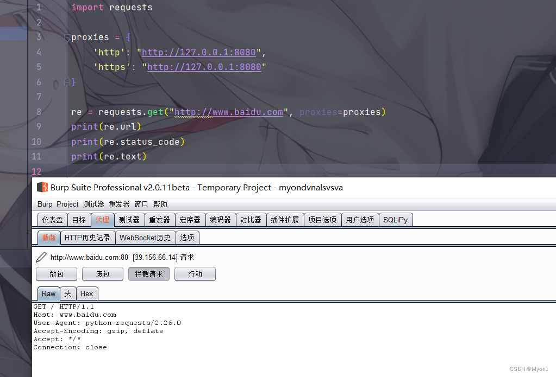
Task: Click the Accept-Encoding header line
Action: point(98,331)
